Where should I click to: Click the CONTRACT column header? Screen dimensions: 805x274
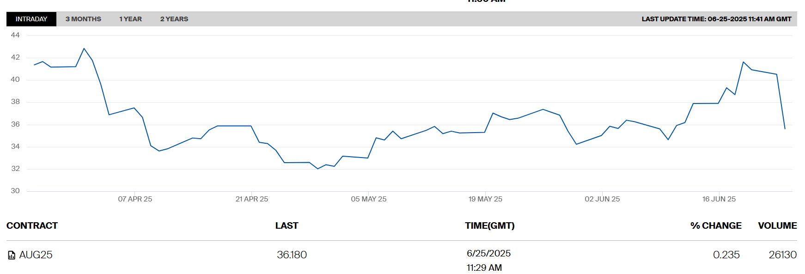tap(32, 225)
